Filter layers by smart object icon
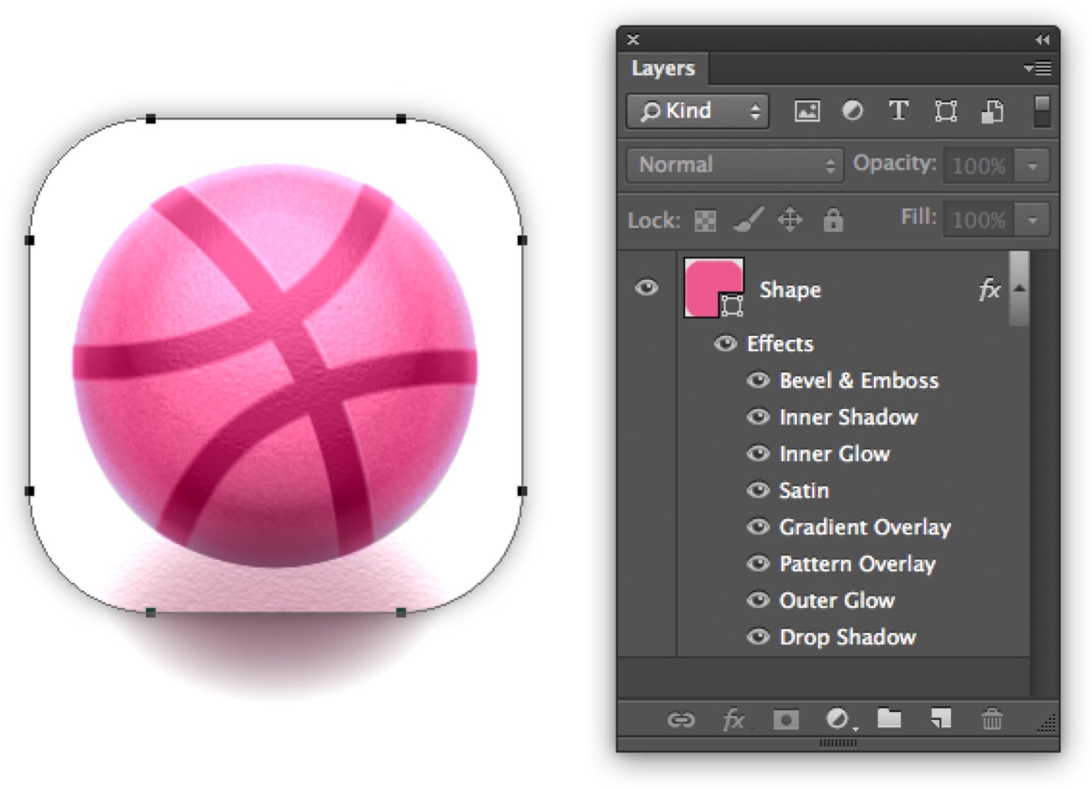 (992, 111)
